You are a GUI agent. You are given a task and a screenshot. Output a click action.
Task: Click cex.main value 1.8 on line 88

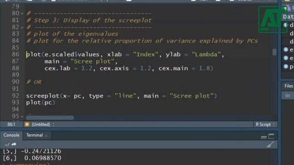point(204,68)
